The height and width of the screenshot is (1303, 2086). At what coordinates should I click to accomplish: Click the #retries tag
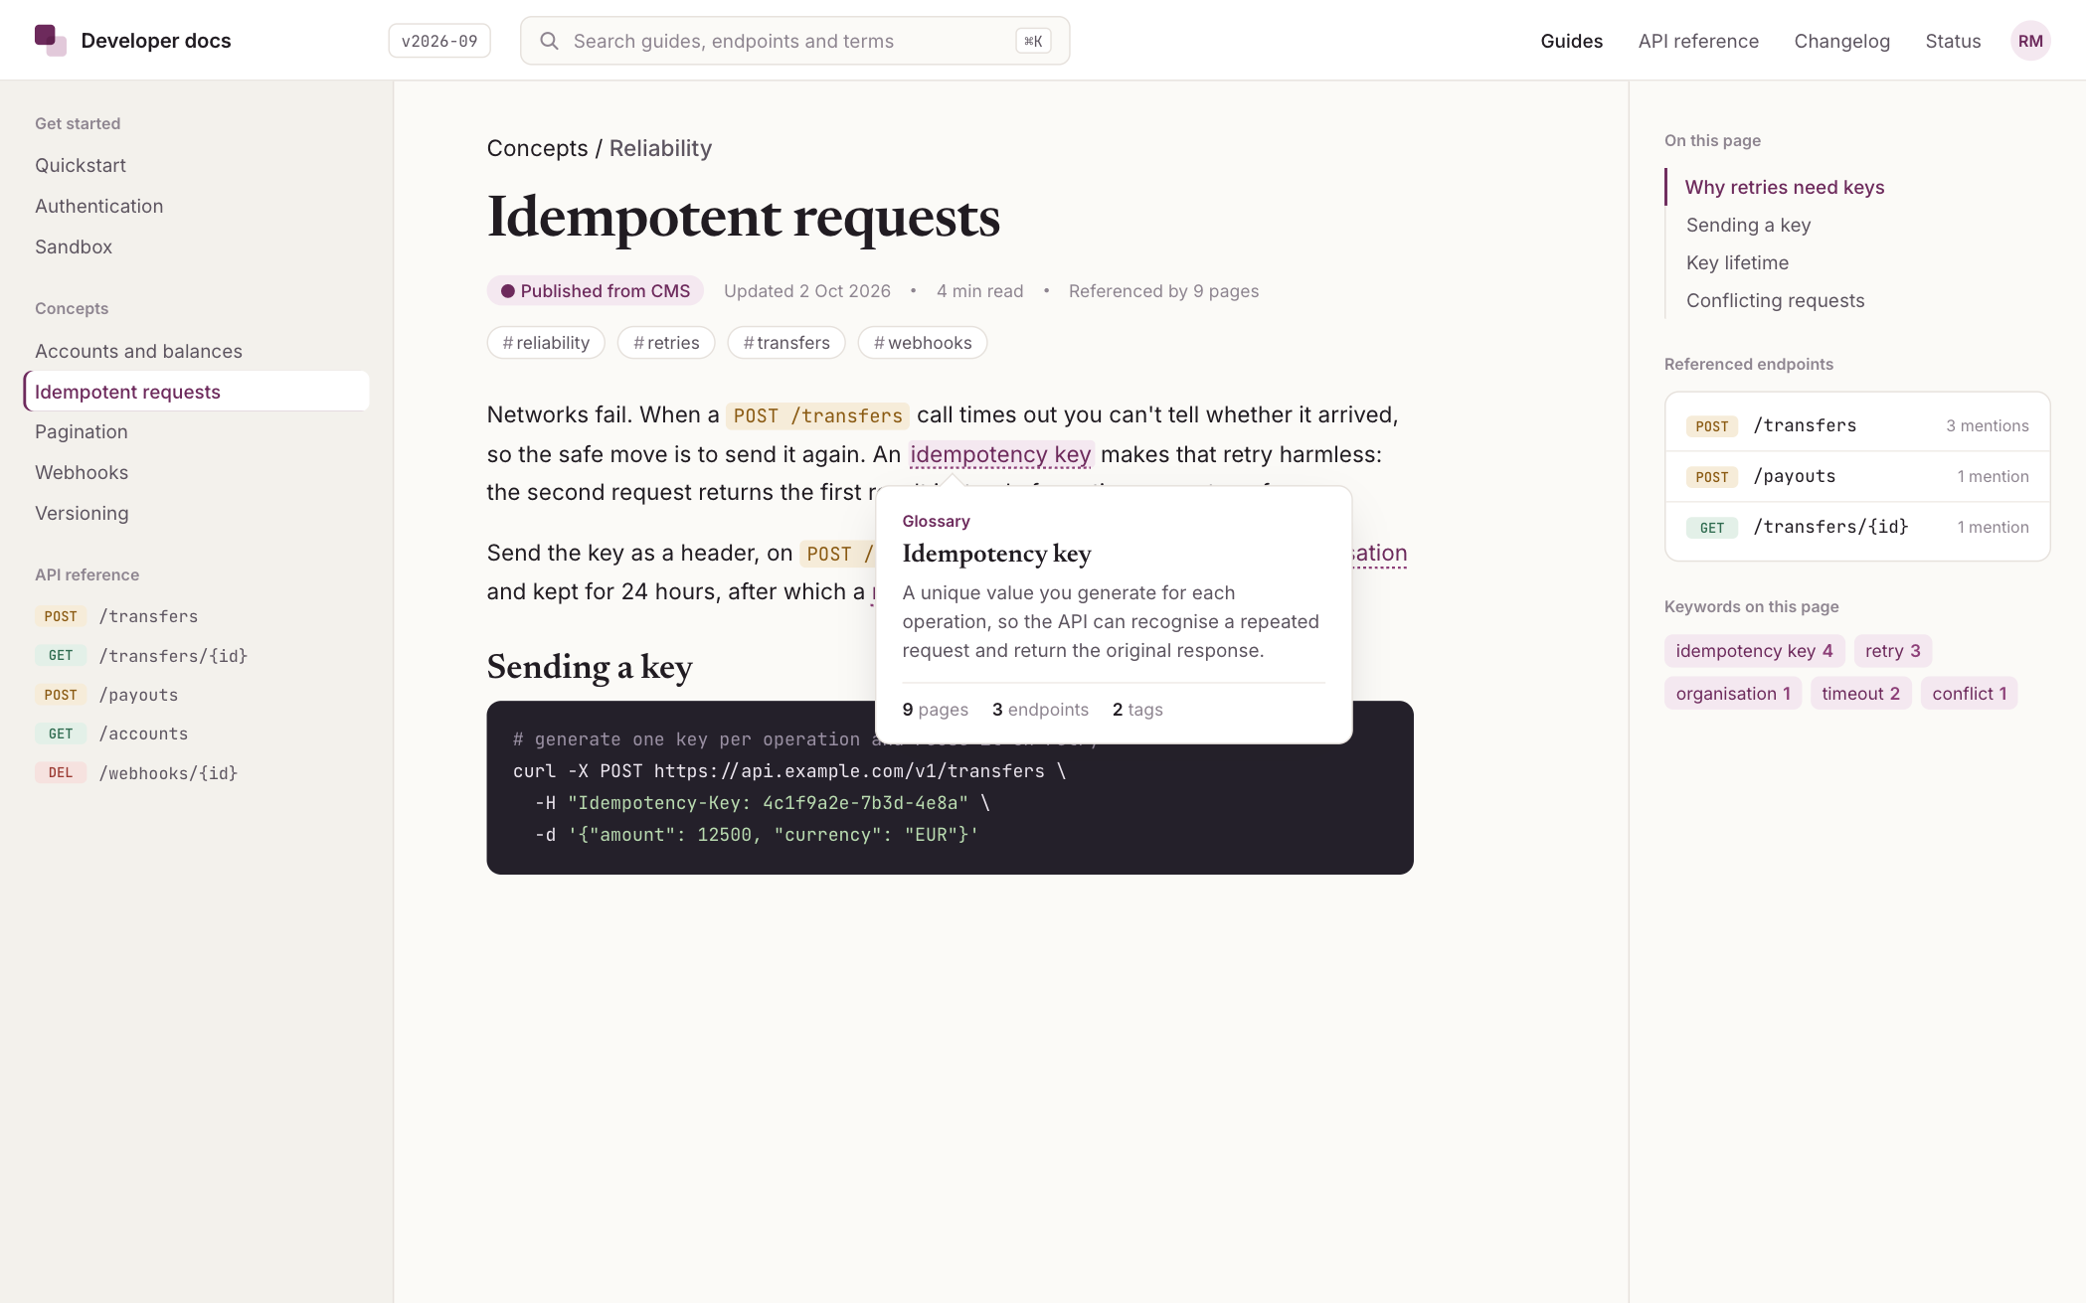coord(666,342)
